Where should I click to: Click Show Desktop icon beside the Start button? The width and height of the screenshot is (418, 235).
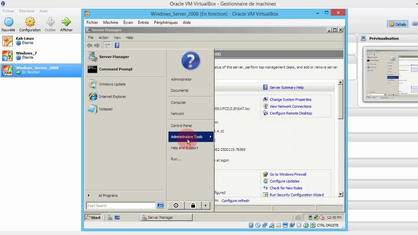click(117, 217)
